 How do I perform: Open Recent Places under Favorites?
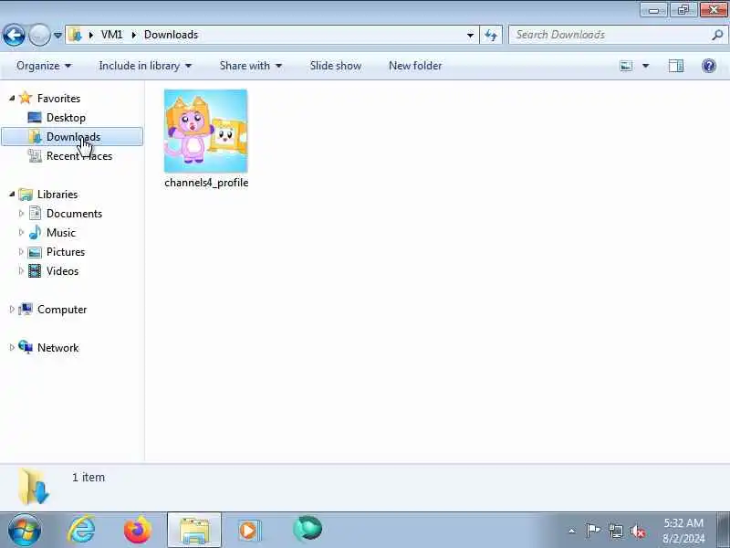(x=79, y=156)
